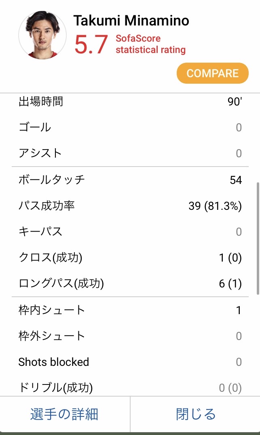Select the SofaScore statistical rating label
Viewport: 260px width, 435px height.
click(150, 44)
